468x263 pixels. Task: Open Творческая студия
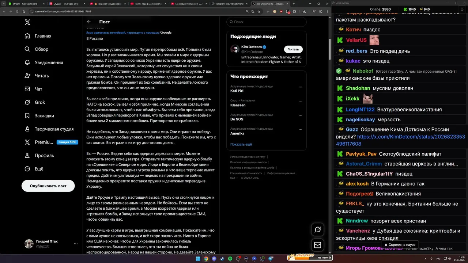[x=49, y=129]
